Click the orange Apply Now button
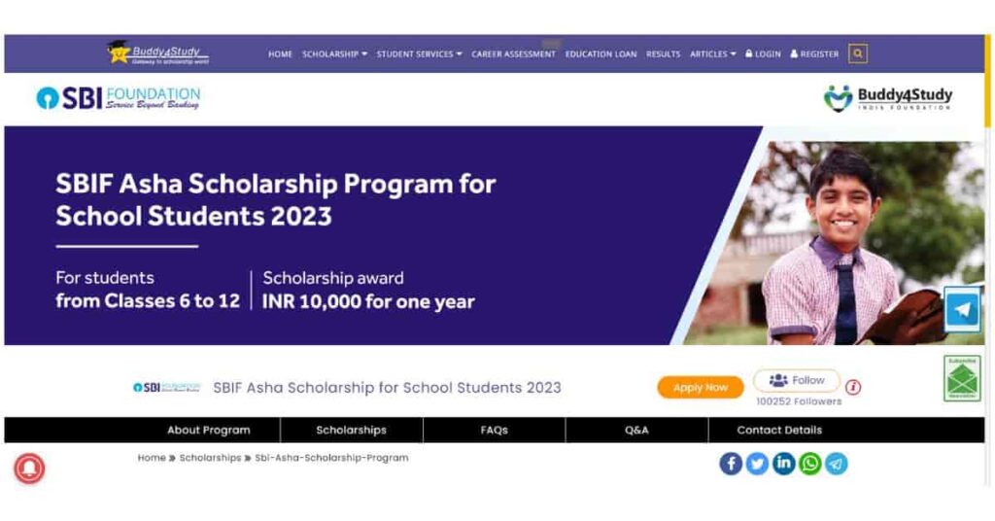The height and width of the screenshot is (521, 995). click(700, 387)
